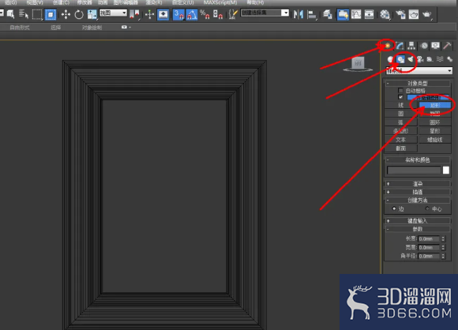The height and width of the screenshot is (330, 458).
Task: Open the Render Setup dialog
Action: pyautogui.click(x=400, y=14)
